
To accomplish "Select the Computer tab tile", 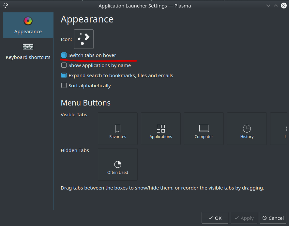I will (204, 129).
